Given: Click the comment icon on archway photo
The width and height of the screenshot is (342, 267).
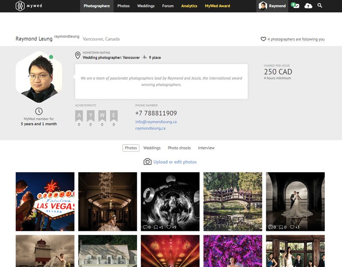Looking at the screenshot, I should point(271,227).
